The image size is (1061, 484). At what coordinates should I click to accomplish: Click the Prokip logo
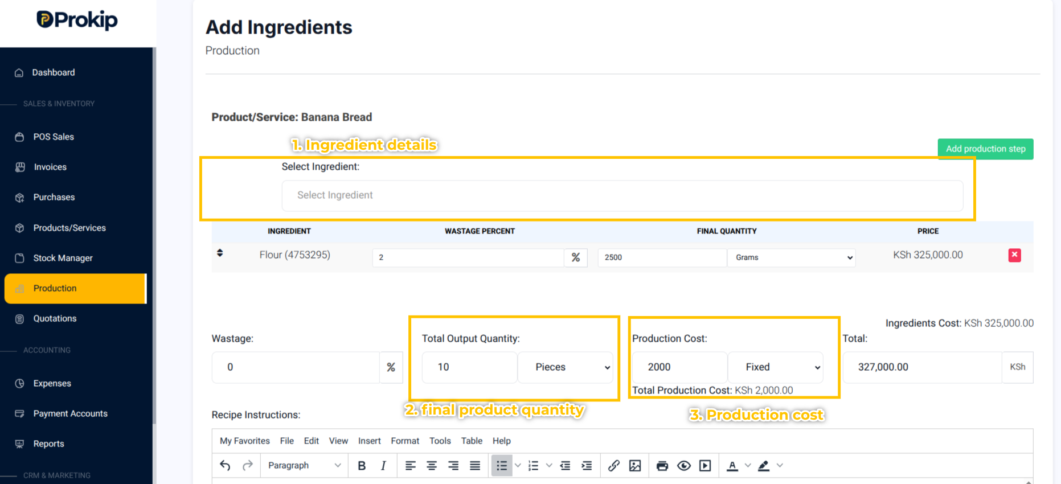pos(77,20)
